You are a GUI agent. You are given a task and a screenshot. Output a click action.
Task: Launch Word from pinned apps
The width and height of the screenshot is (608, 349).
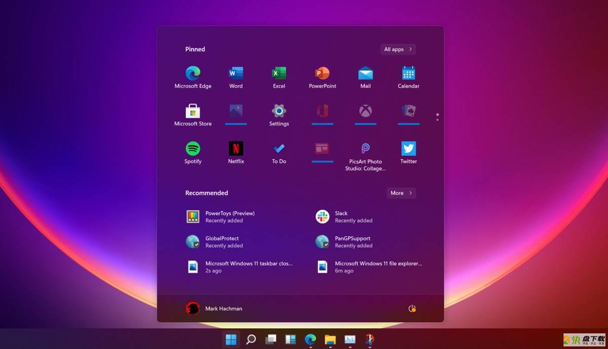[236, 77]
